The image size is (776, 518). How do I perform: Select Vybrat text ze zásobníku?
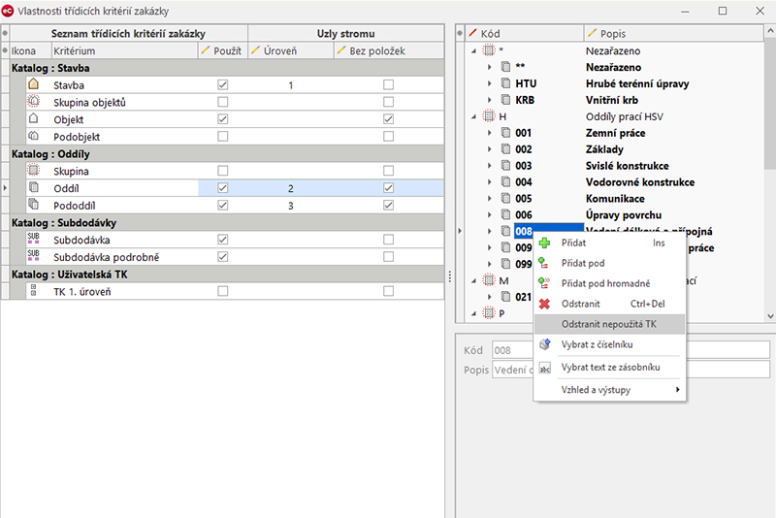pos(609,367)
